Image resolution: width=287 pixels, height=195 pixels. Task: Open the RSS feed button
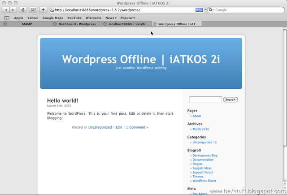click(x=199, y=10)
